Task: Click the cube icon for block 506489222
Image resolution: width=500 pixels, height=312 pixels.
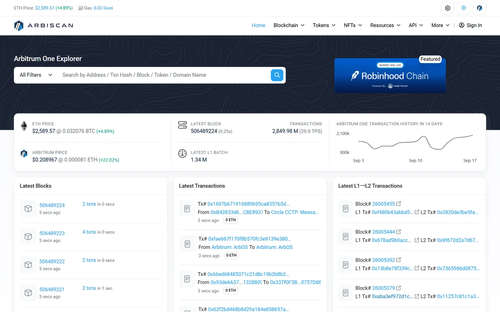Action: click(x=28, y=265)
